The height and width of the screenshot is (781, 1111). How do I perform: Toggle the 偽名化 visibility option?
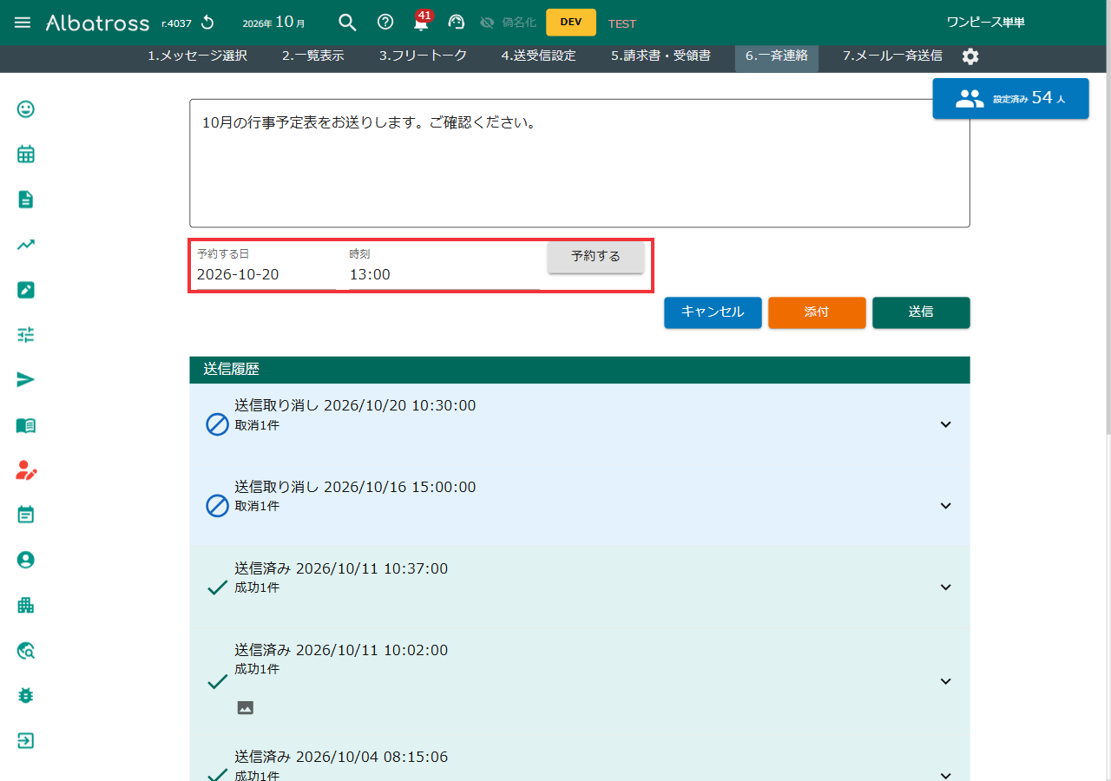[x=508, y=23]
